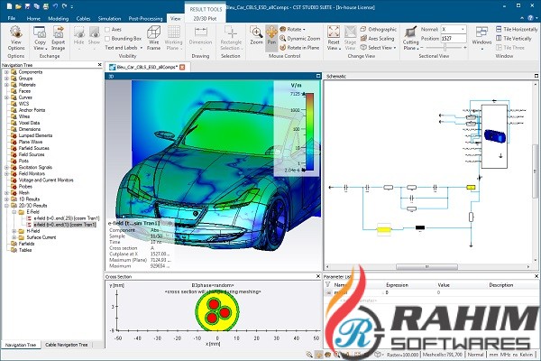This screenshot has width=541, height=361.
Task: Open View Options in the ribbon
Action: pos(16,38)
